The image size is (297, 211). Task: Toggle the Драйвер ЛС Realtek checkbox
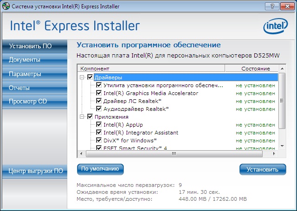coord(99,101)
